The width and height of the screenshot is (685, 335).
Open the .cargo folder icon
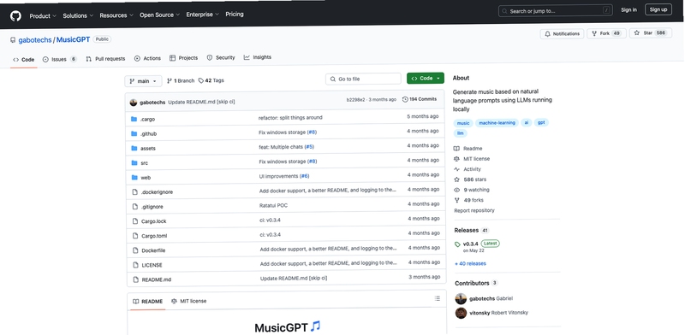[134, 119]
